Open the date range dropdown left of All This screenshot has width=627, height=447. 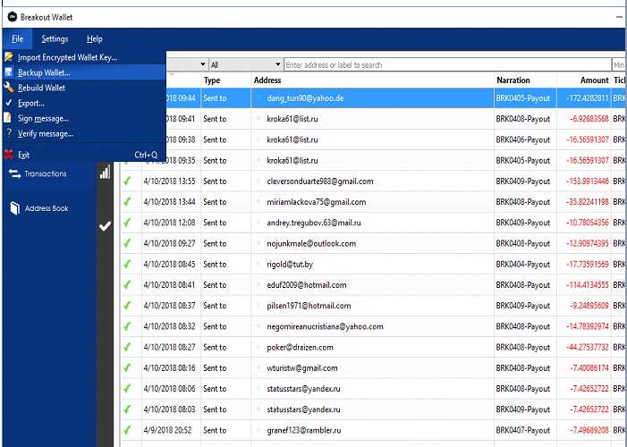(x=187, y=64)
